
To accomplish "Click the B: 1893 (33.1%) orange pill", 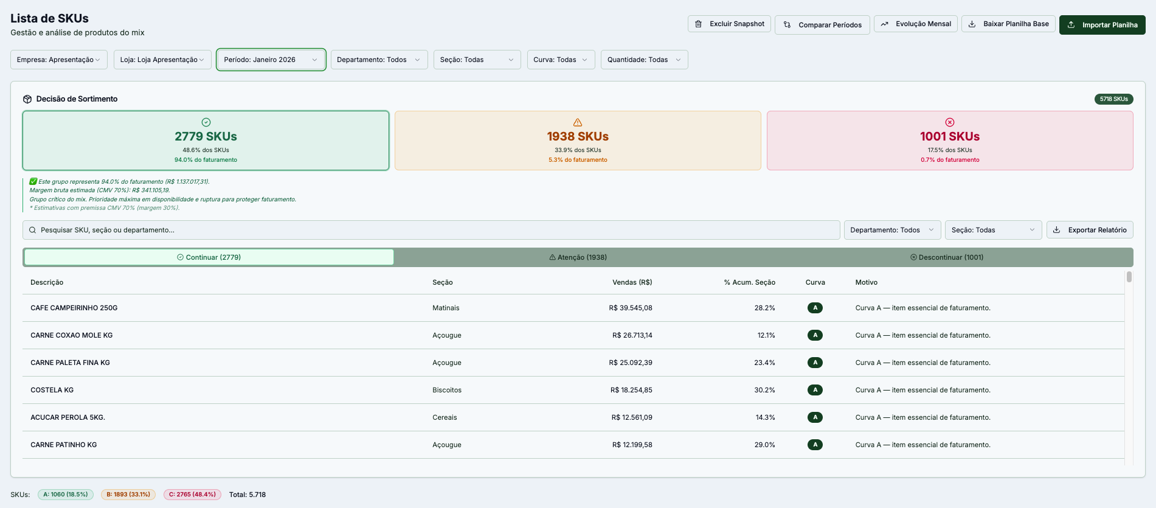I will pos(128,495).
